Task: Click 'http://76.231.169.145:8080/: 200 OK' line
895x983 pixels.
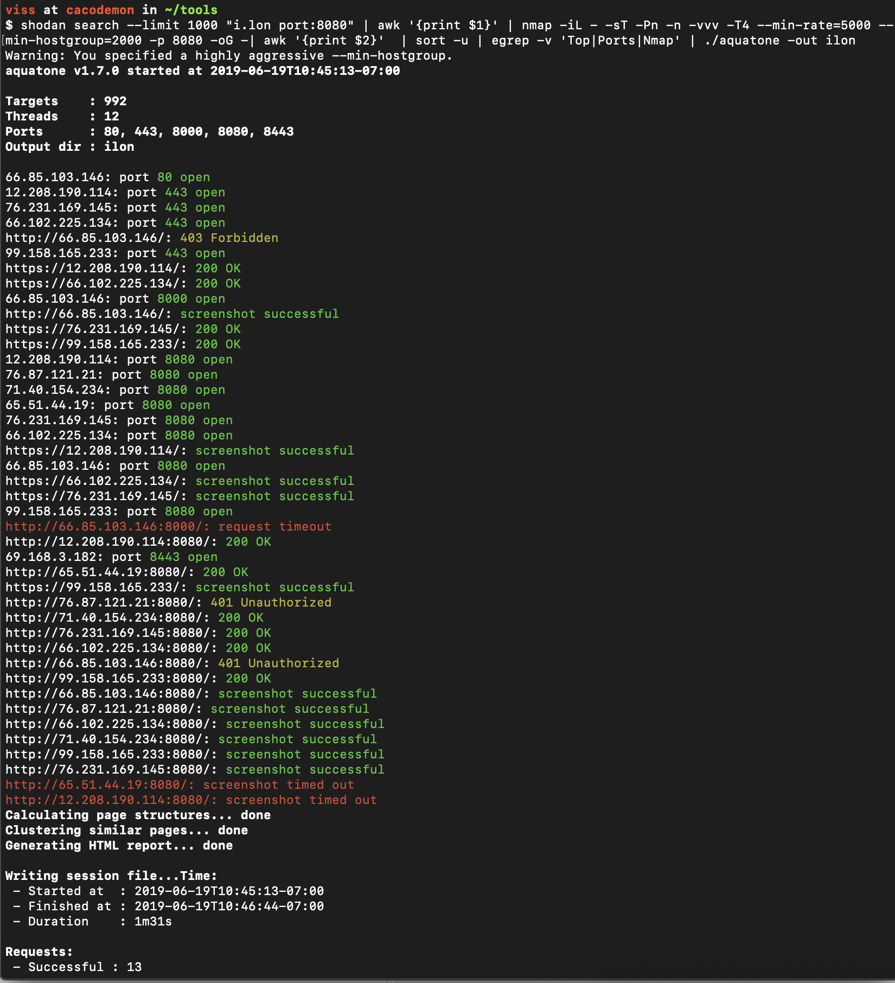Action: point(138,633)
